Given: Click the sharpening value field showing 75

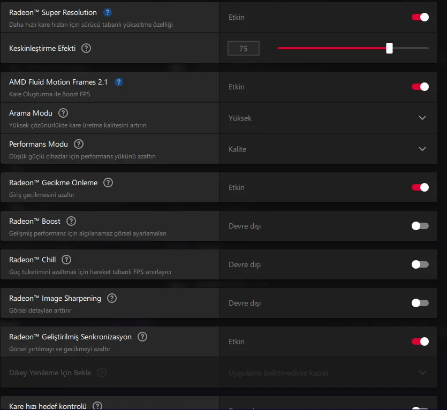Looking at the screenshot, I should [244, 48].
